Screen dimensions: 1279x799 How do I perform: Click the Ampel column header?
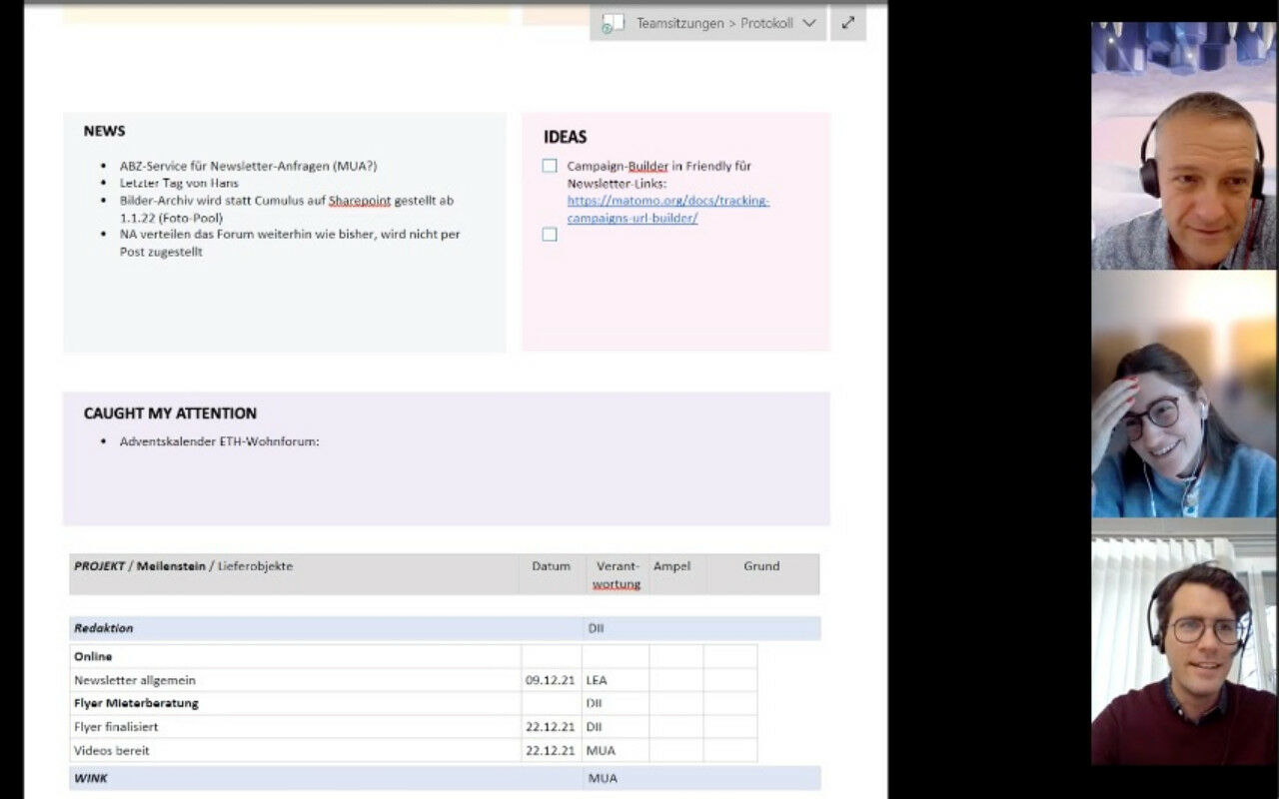pos(671,566)
